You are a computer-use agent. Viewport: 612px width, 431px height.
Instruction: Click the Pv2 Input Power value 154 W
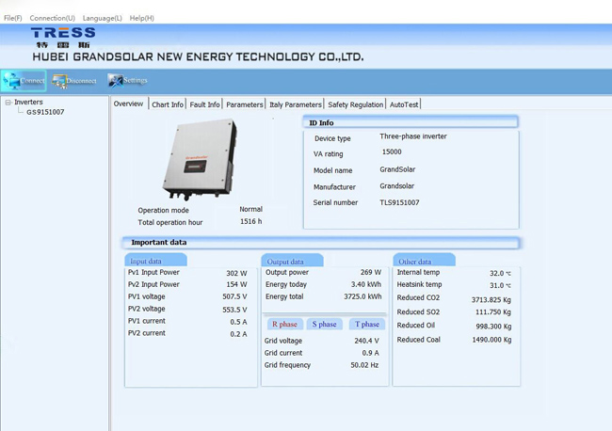click(236, 285)
